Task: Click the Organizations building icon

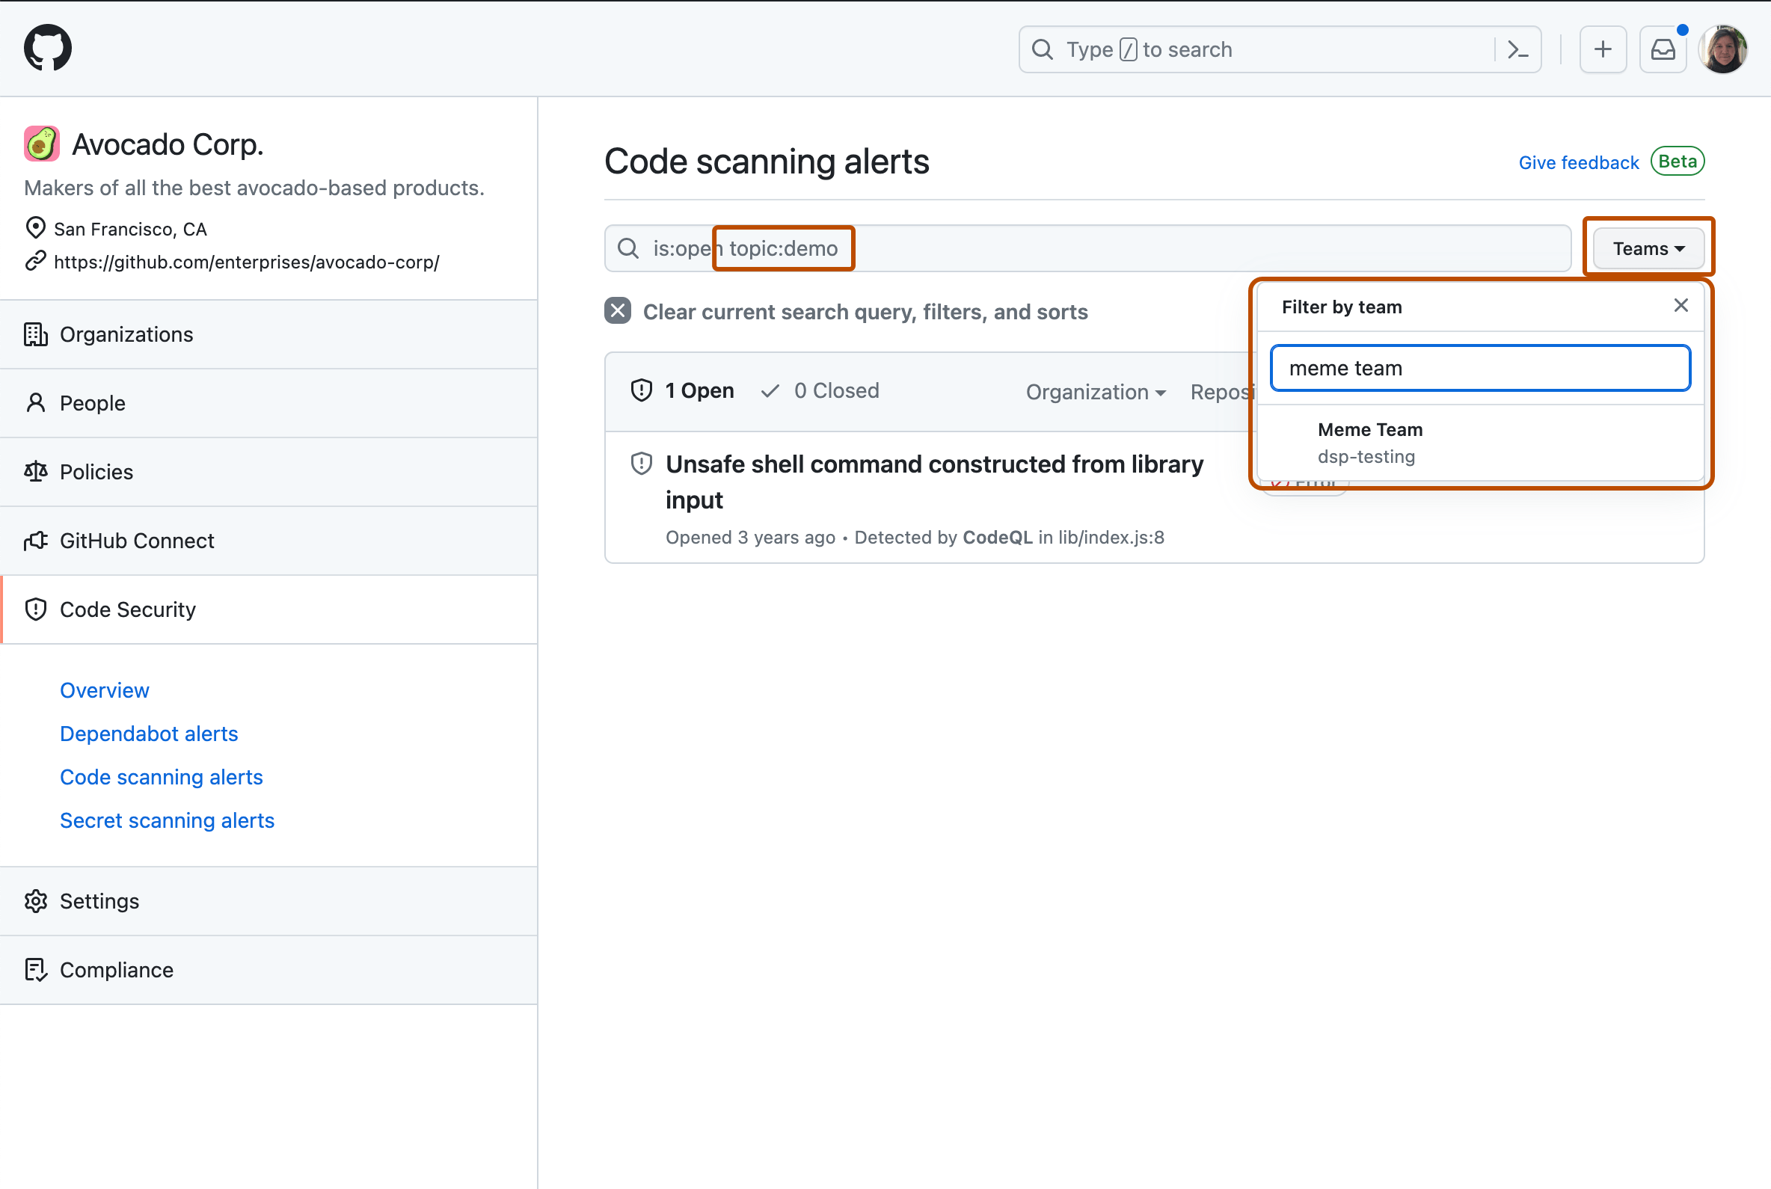Action: coord(36,334)
